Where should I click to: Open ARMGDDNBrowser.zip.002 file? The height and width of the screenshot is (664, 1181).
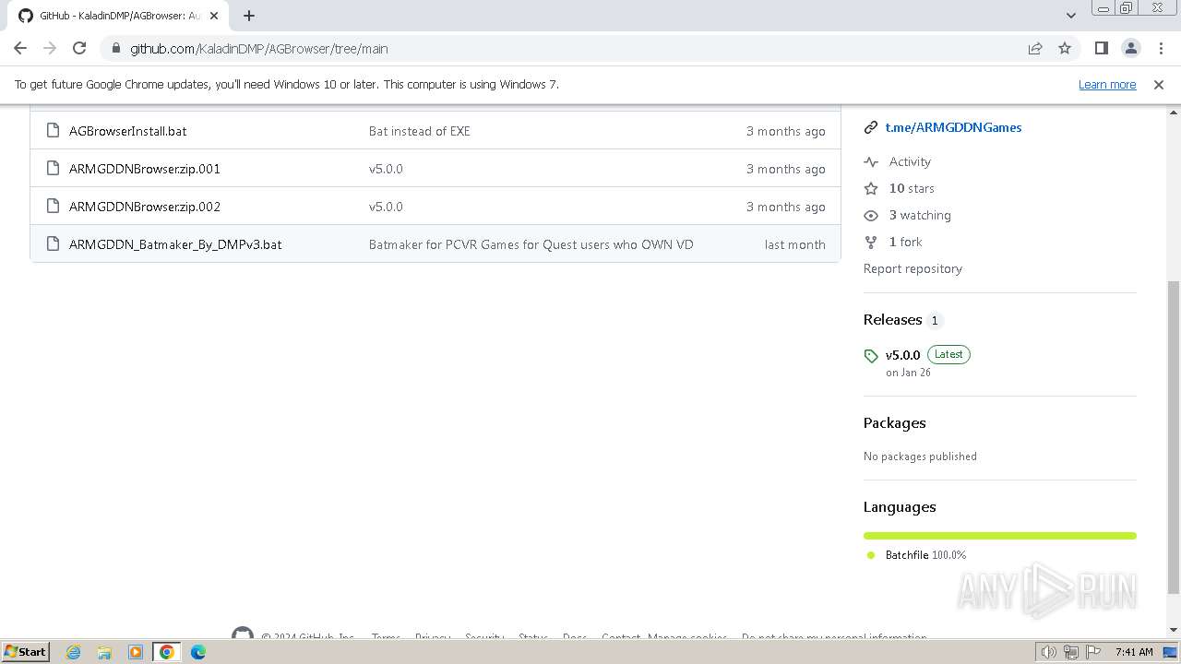(145, 207)
